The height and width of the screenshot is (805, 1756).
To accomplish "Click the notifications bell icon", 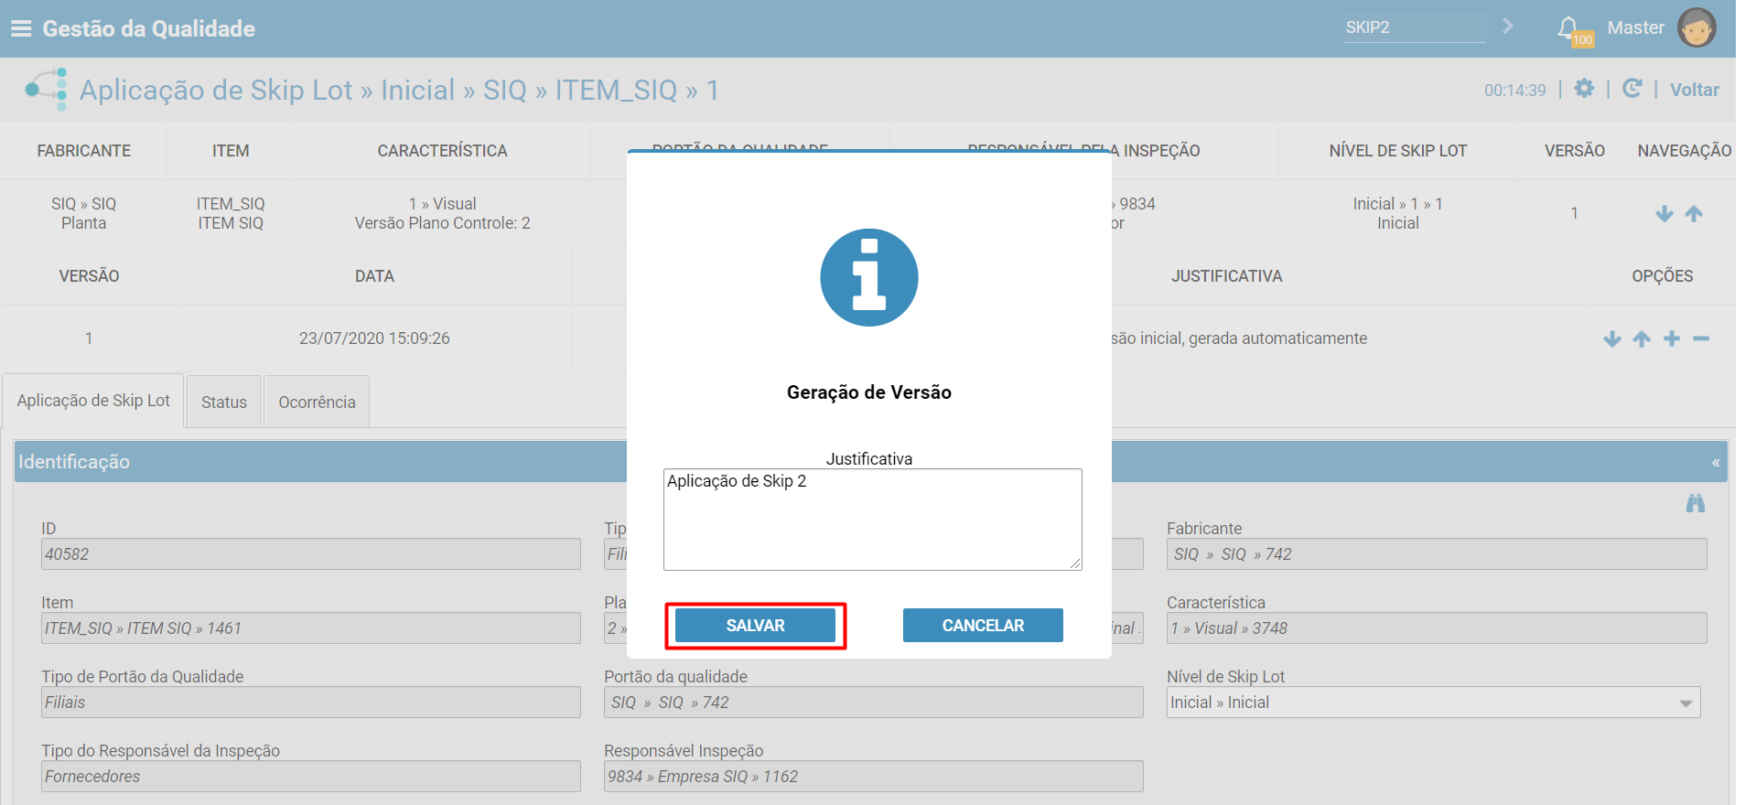I will (1568, 27).
